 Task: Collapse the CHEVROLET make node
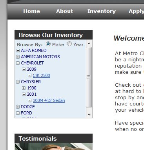pos(18,63)
